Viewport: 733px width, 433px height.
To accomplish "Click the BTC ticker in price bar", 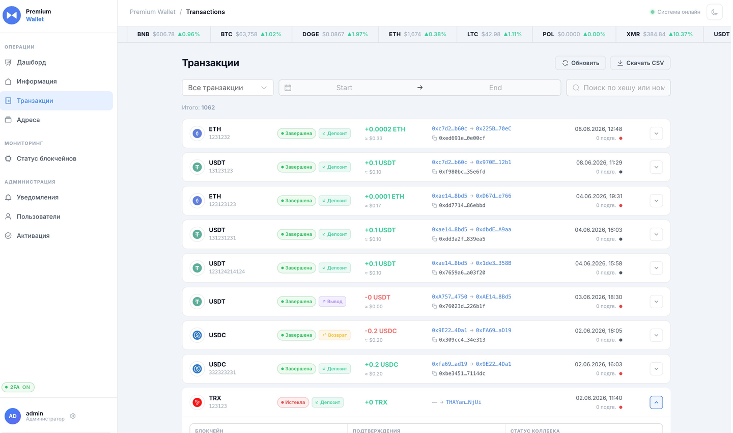I will pos(251,34).
